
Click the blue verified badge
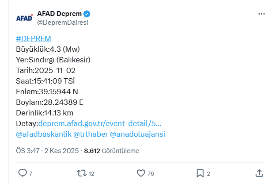[x=87, y=14]
